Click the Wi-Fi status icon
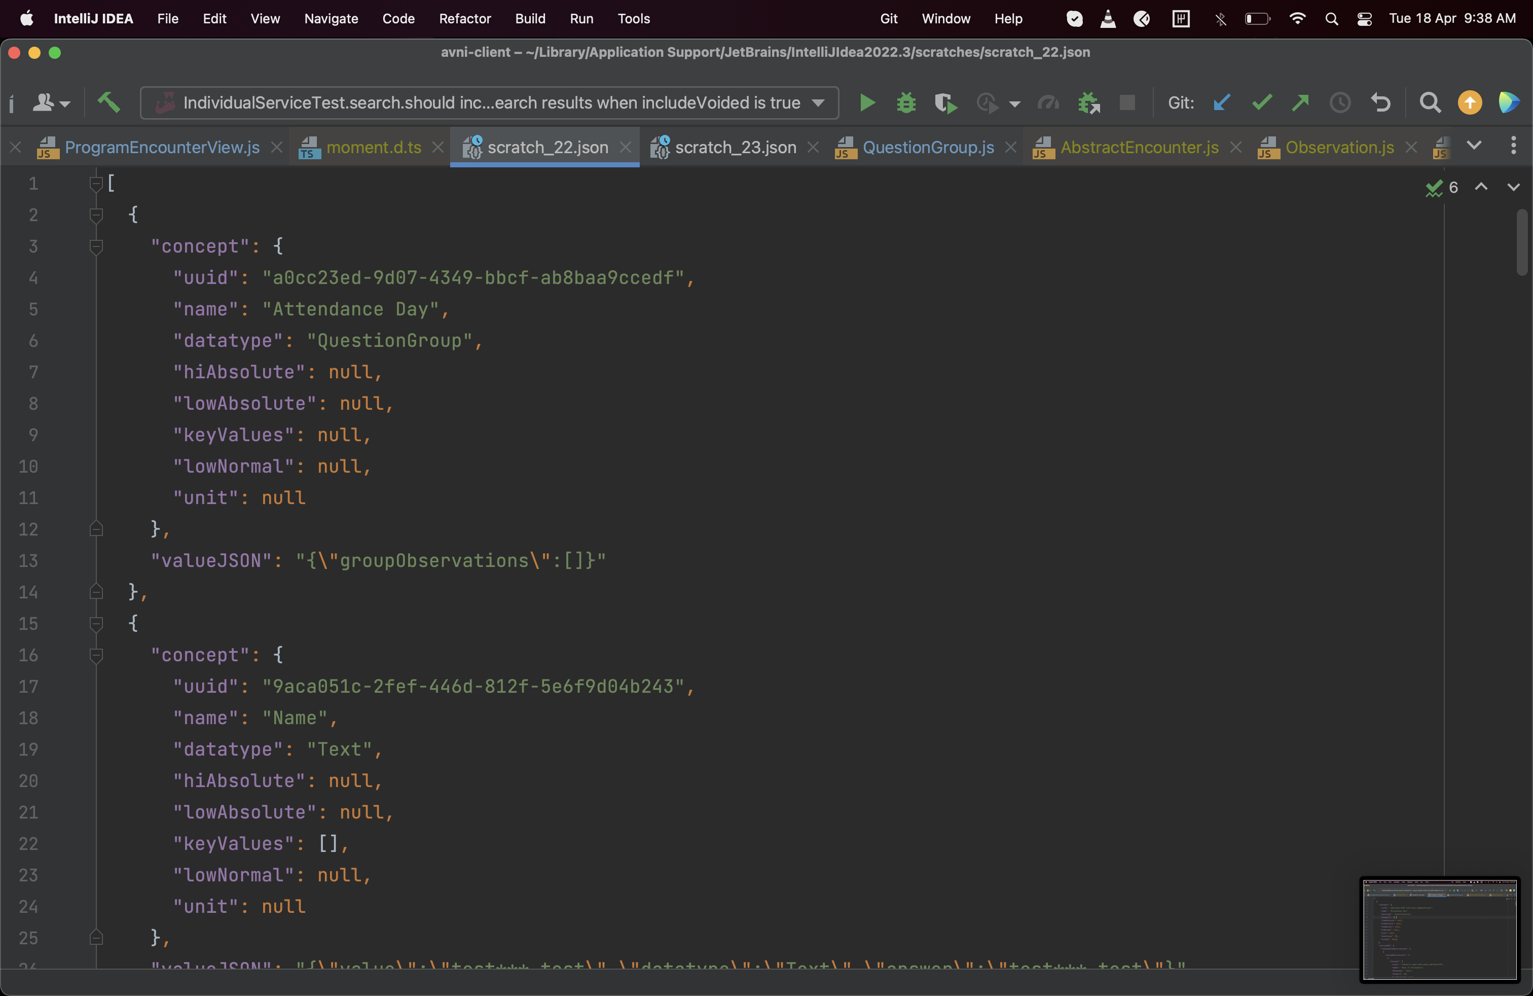The height and width of the screenshot is (996, 1533). point(1297,19)
